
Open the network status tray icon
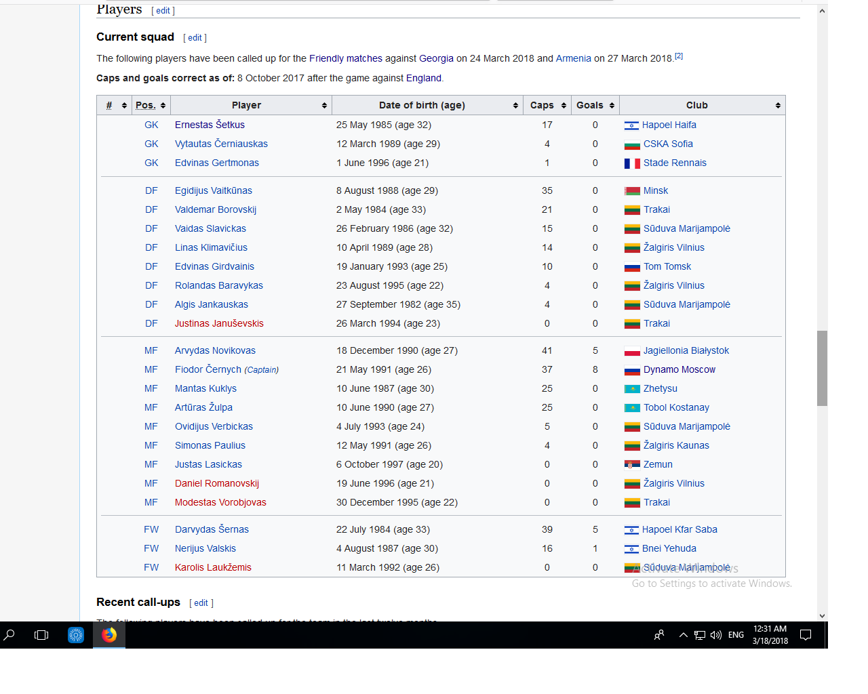700,635
